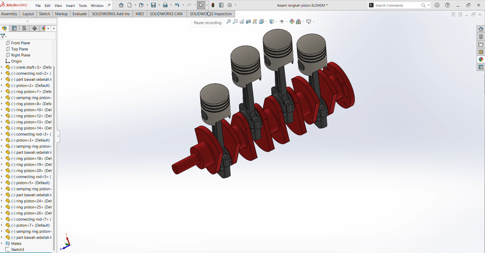This screenshot has width=485, height=253.
Task: Open the Design Library task pane
Action: tap(481, 37)
